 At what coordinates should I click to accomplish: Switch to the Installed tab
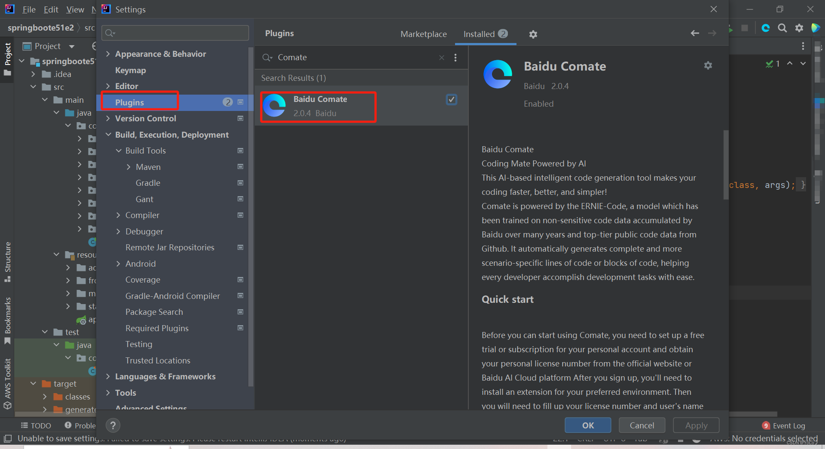coord(486,34)
